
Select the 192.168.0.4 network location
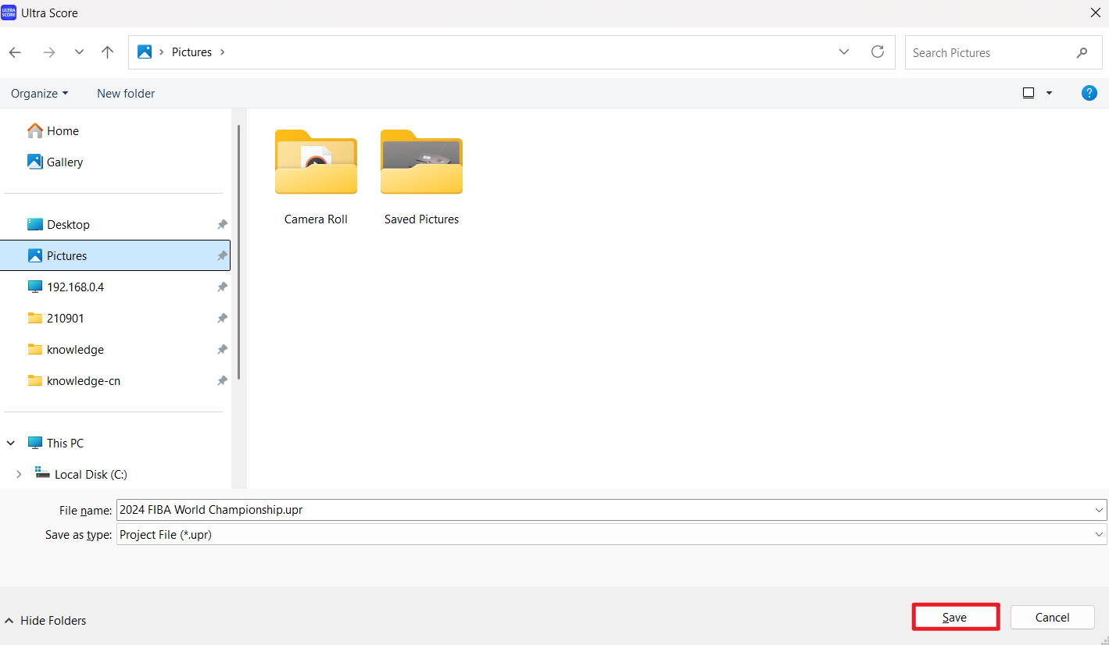point(77,287)
